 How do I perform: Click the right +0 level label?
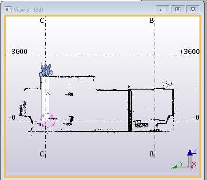click(195, 118)
